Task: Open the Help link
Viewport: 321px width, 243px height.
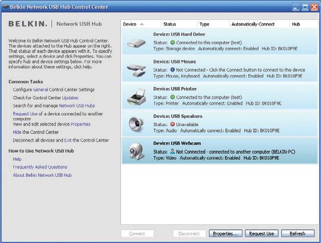Action: click(17, 159)
